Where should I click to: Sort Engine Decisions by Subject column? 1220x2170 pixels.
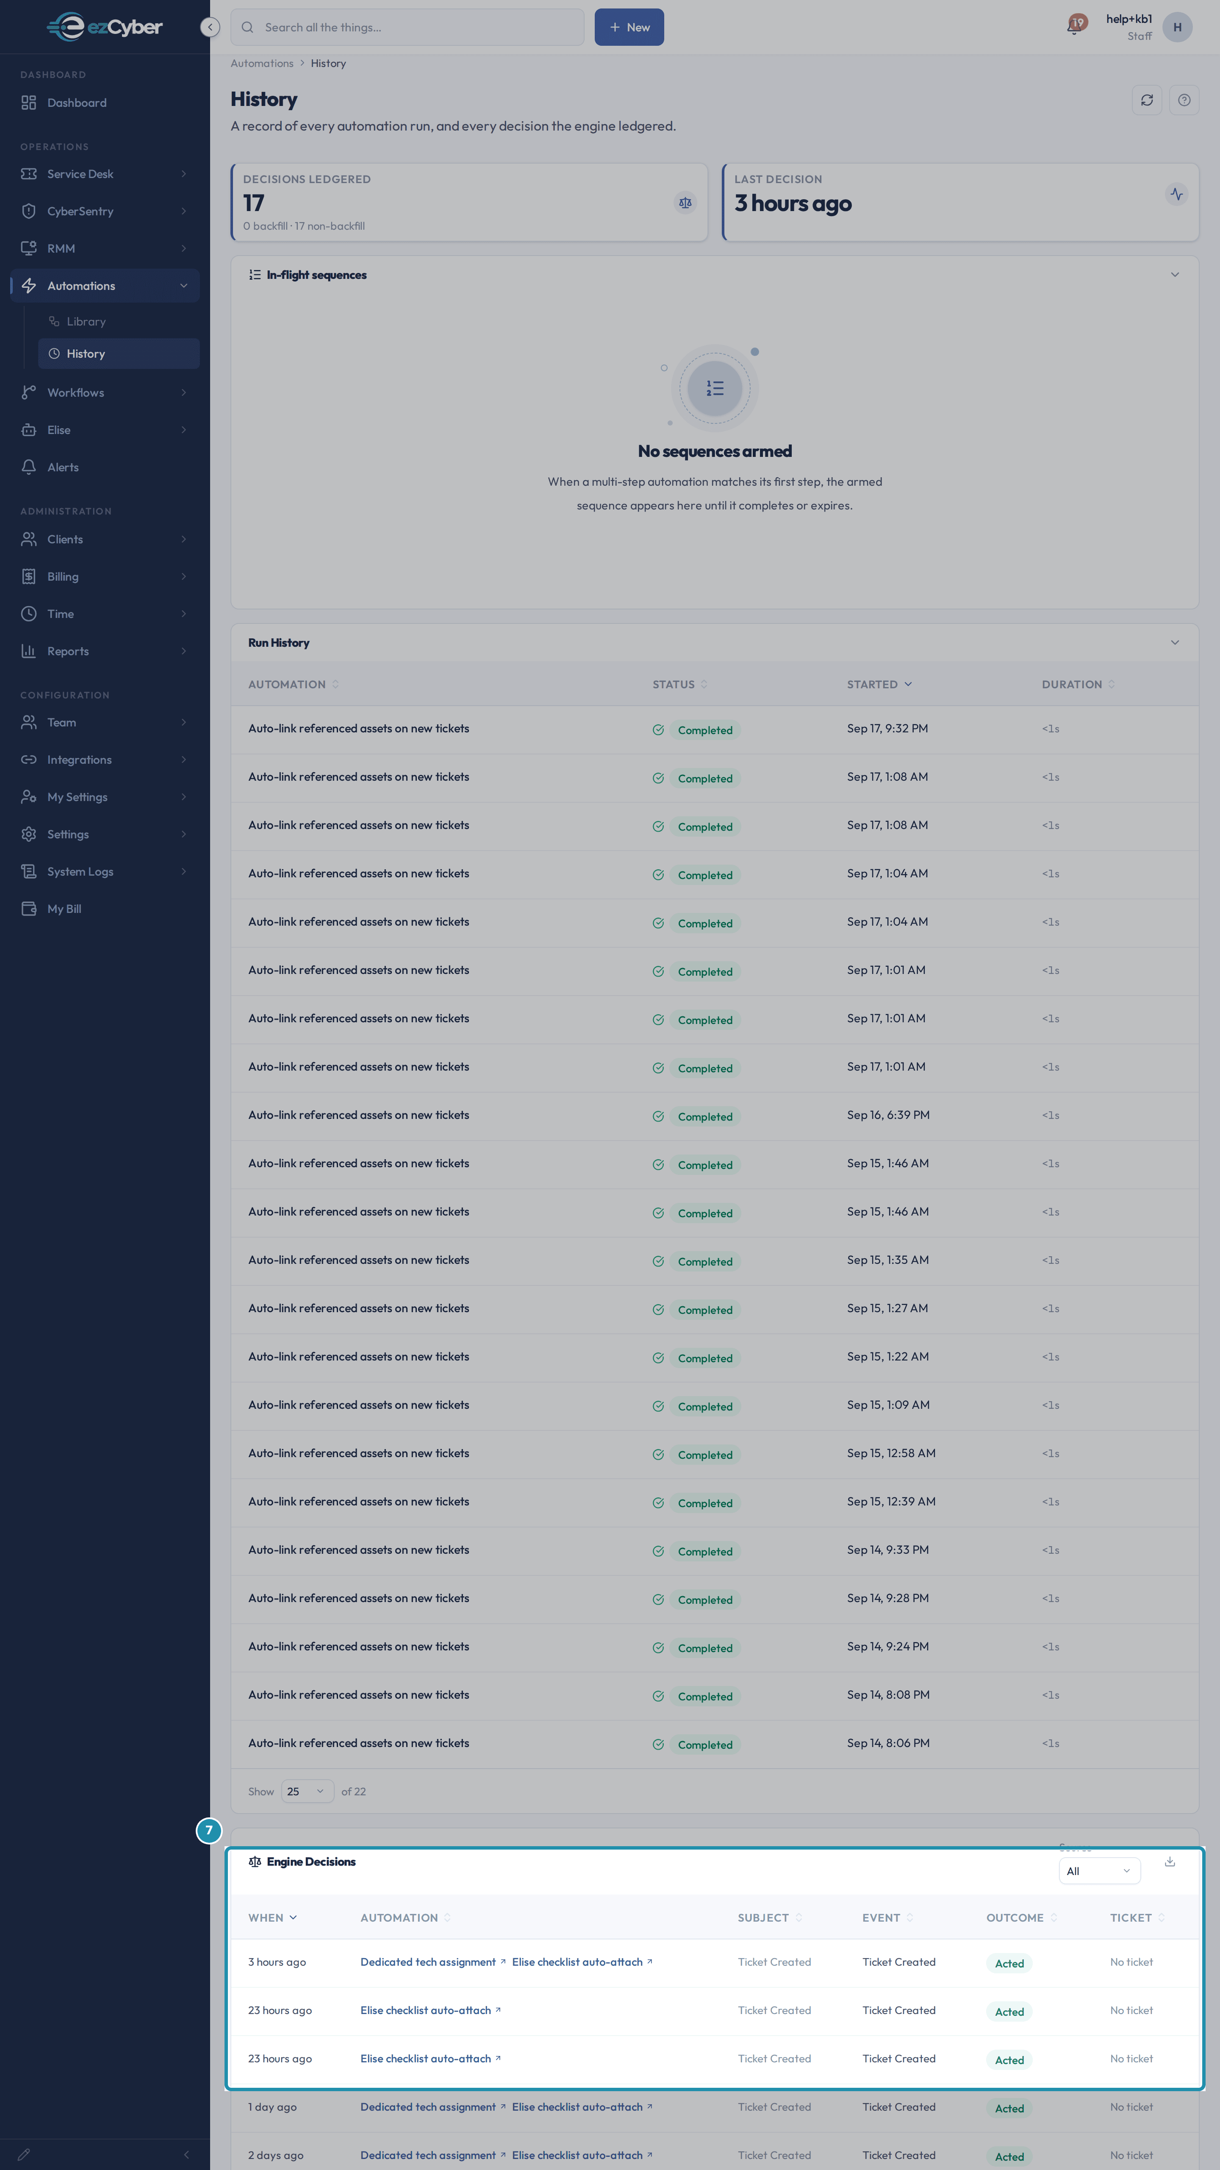click(x=771, y=1917)
